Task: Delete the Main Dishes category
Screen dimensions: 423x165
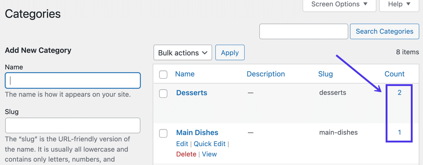Action: [x=186, y=154]
